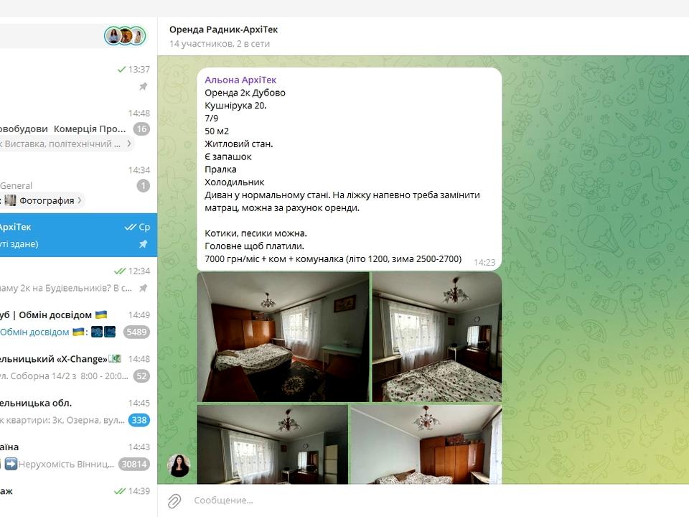Click the unread badge showing 16
689x517 pixels.
pos(141,129)
